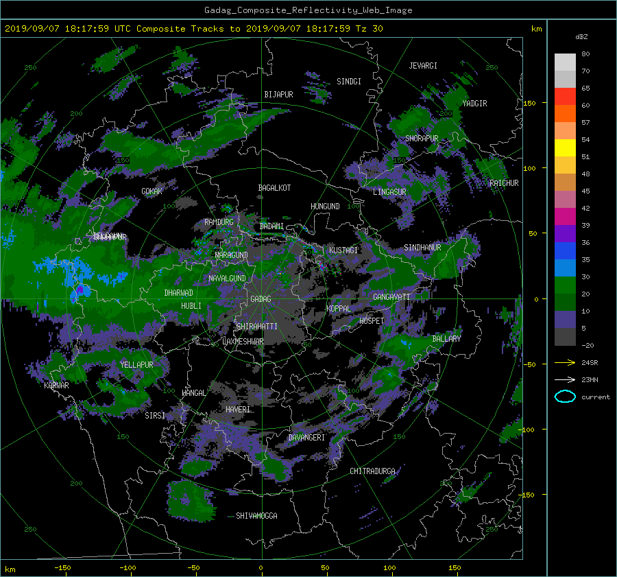Viewport: 617px width, 577px height.
Task: Click the RAICHUR city label
Action: click(504, 183)
